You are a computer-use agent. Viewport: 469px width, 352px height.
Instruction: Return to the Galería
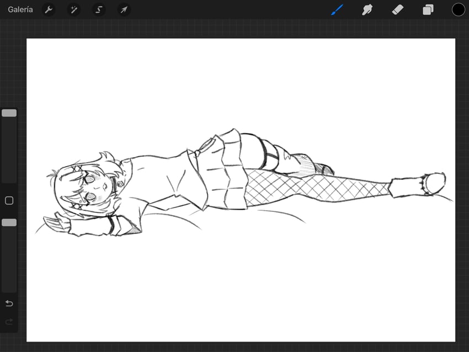pyautogui.click(x=20, y=10)
